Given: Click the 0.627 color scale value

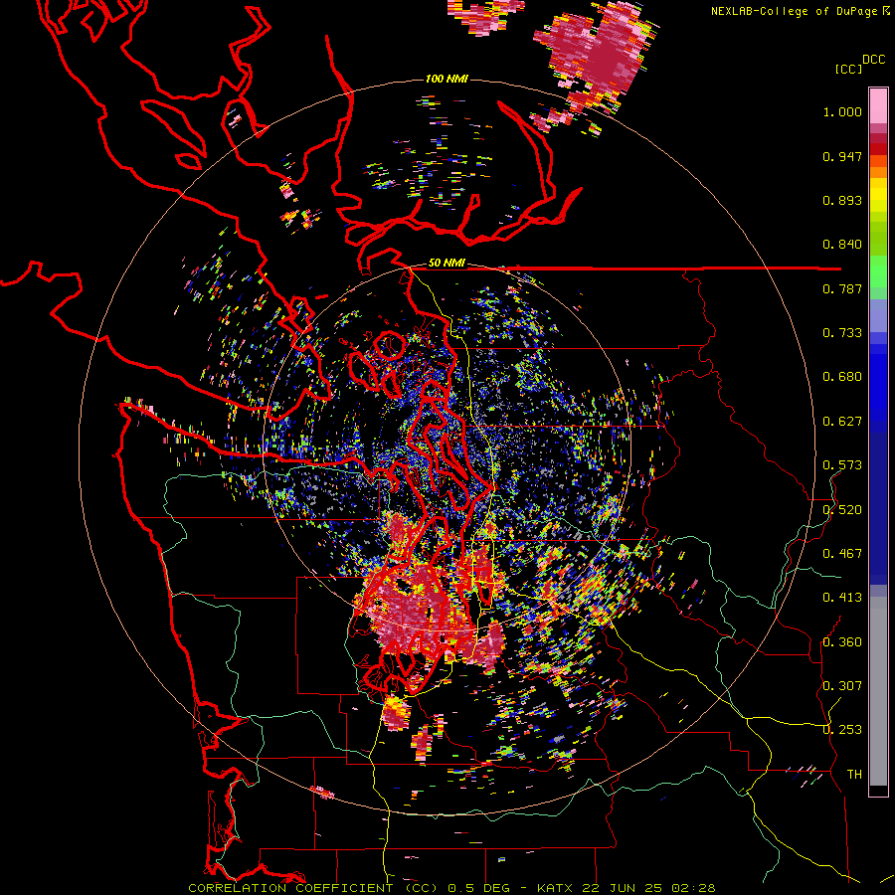Looking at the screenshot, I should click(842, 422).
